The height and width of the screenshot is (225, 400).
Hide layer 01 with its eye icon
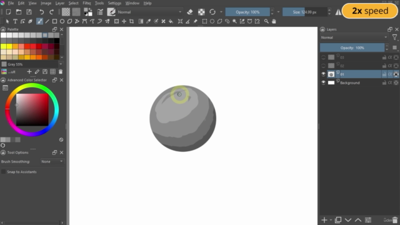click(324, 74)
